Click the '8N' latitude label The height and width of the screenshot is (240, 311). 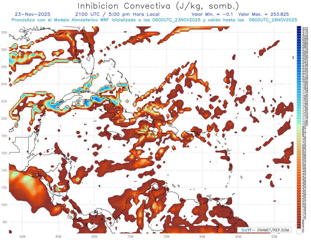[5, 222]
